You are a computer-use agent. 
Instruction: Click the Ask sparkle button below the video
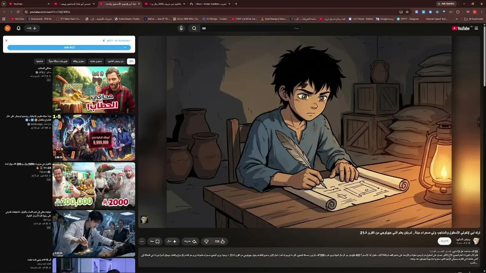tap(172, 242)
